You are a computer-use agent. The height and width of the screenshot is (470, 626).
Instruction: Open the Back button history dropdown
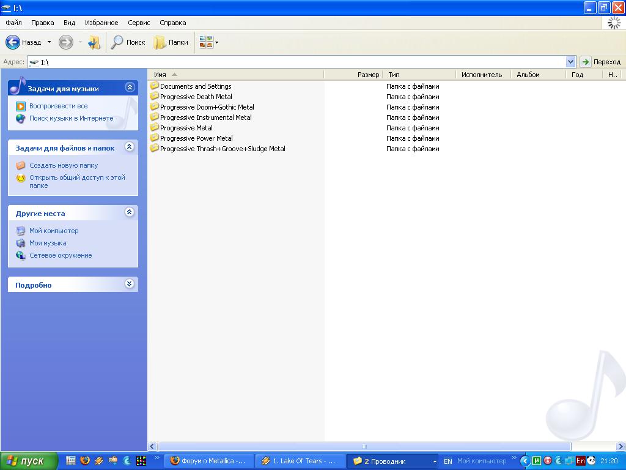[49, 42]
